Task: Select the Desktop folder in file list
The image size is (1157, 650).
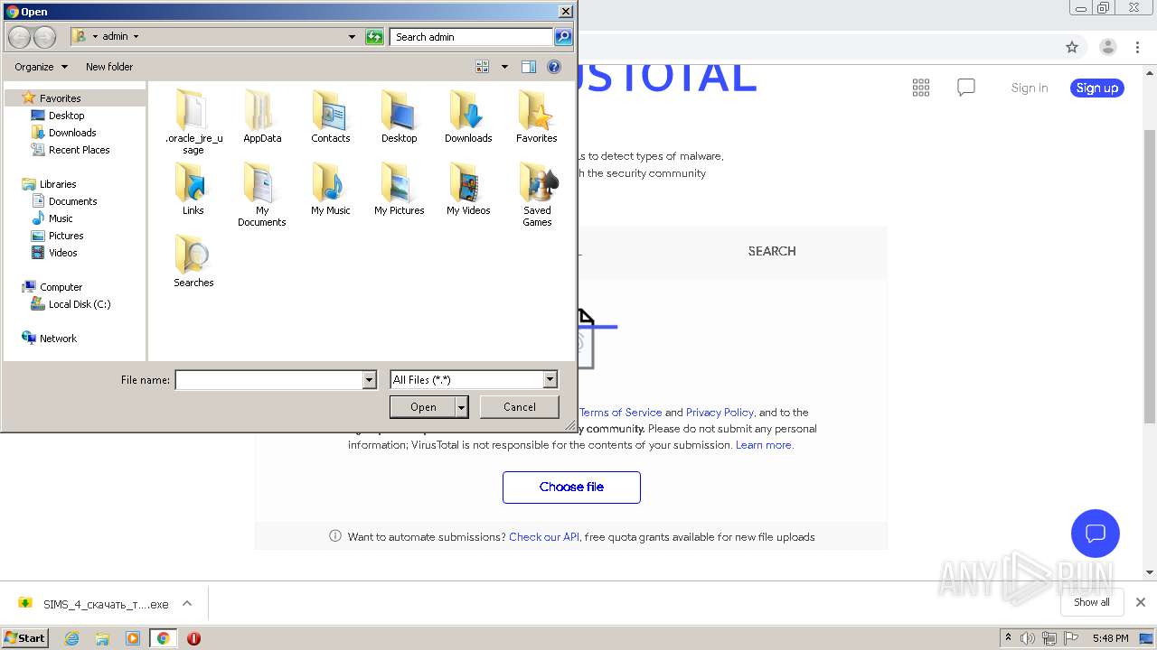Action: [x=400, y=116]
